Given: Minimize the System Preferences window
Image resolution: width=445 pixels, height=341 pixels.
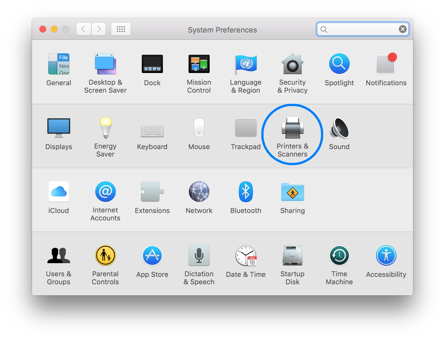Looking at the screenshot, I should (54, 29).
